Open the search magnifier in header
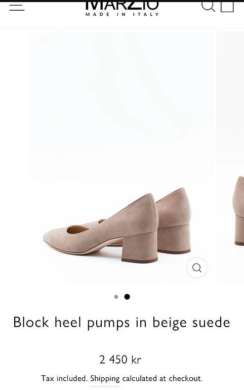The width and height of the screenshot is (244, 390). 208,6
